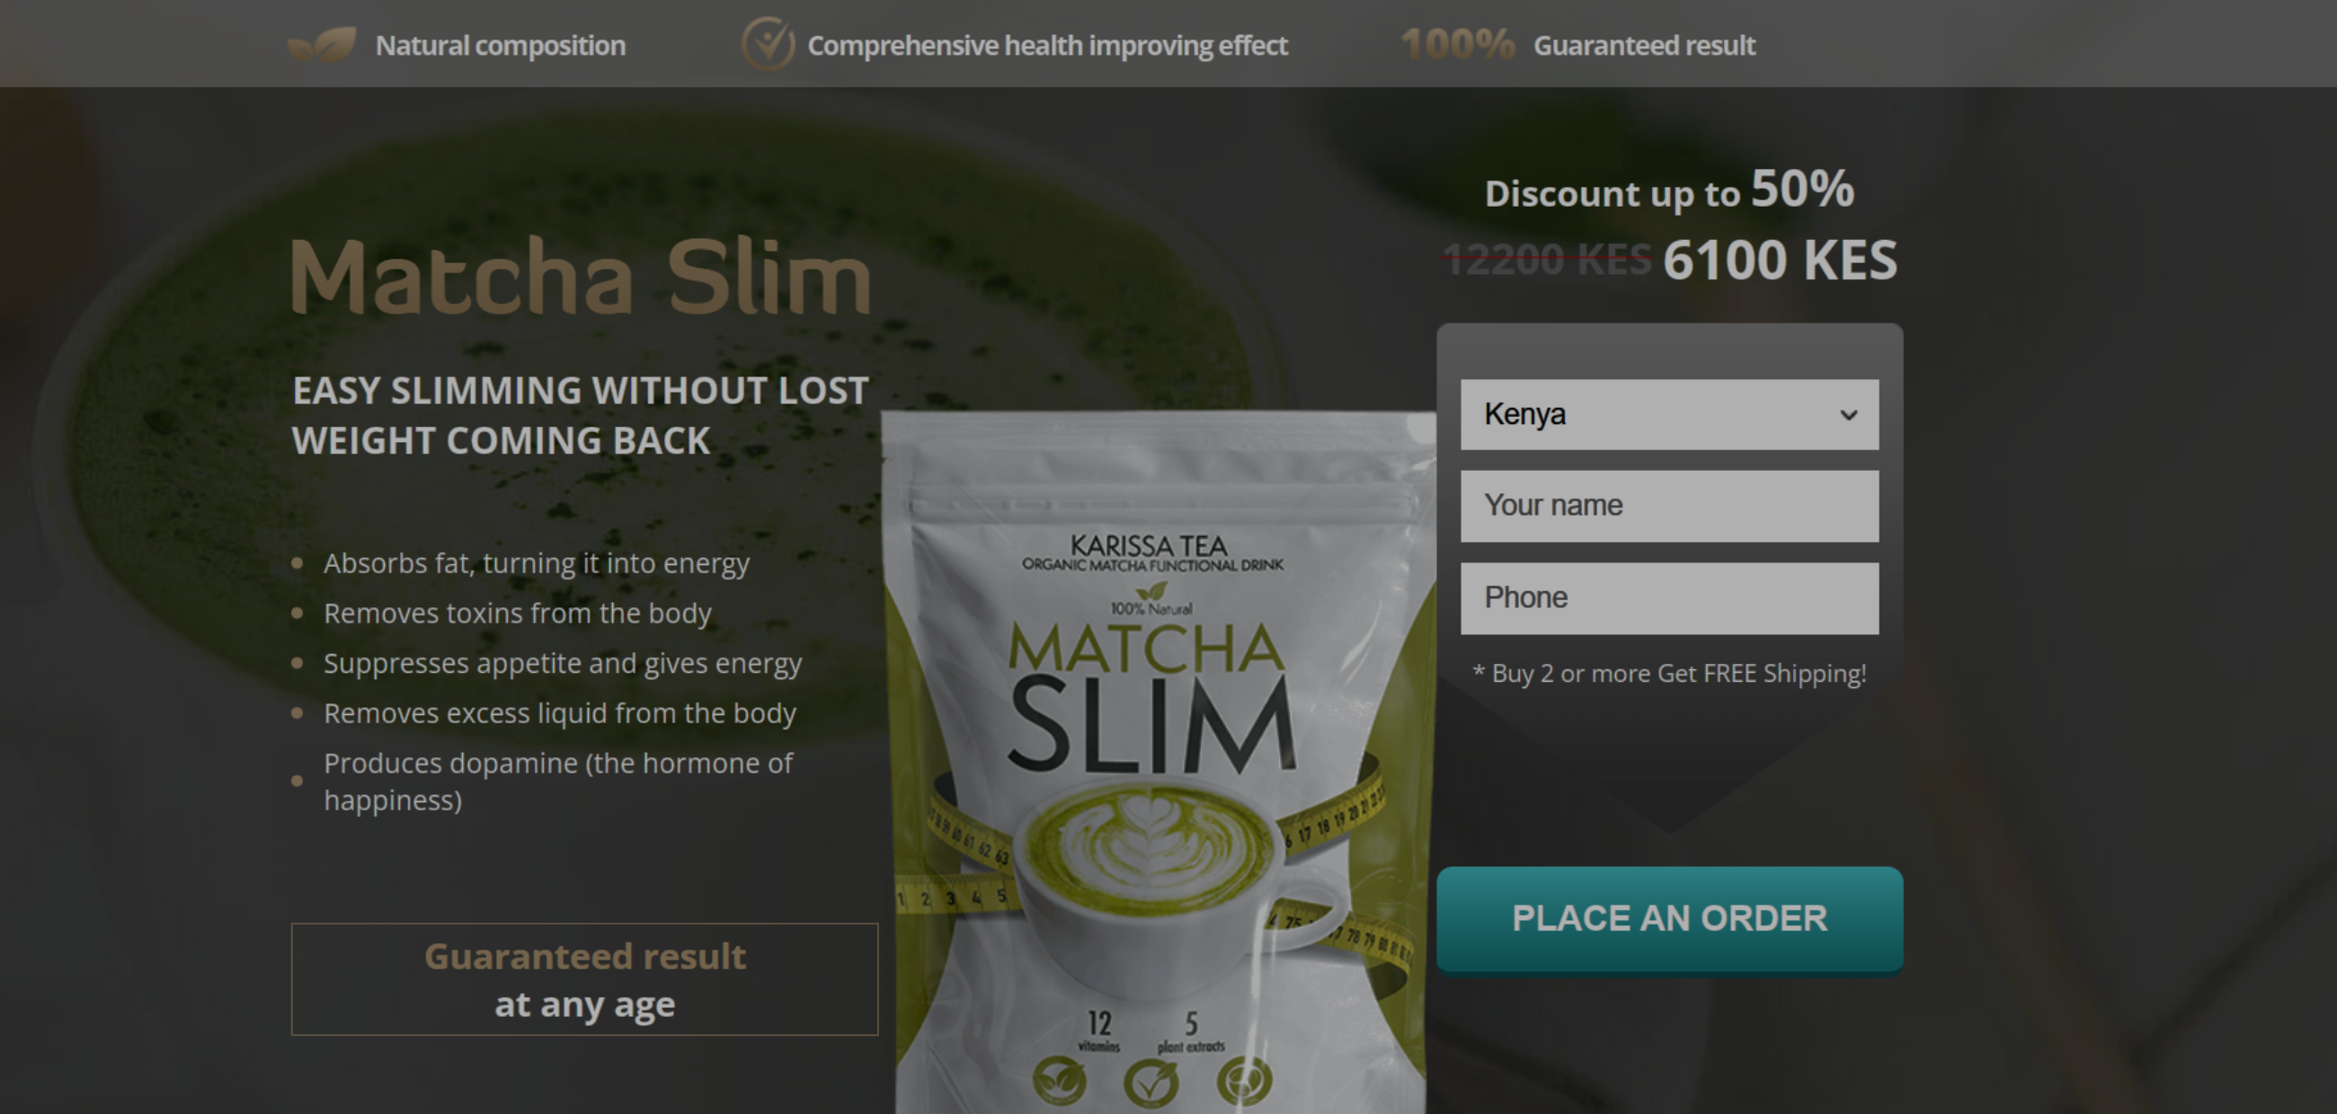This screenshot has height=1114, width=2337.
Task: Click the 6100 KES discounted price
Action: point(1780,261)
